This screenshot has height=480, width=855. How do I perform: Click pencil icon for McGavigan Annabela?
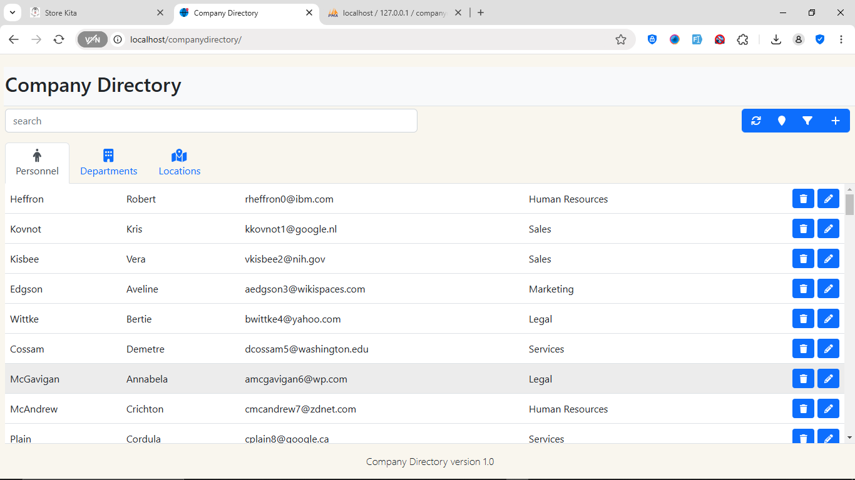pyautogui.click(x=828, y=379)
